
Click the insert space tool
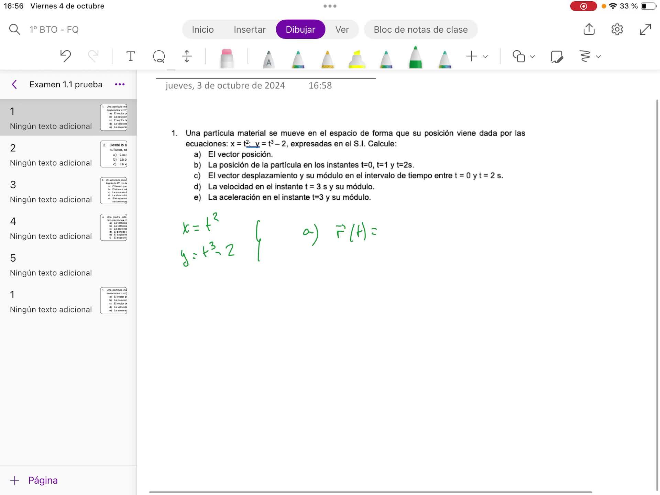click(x=187, y=56)
